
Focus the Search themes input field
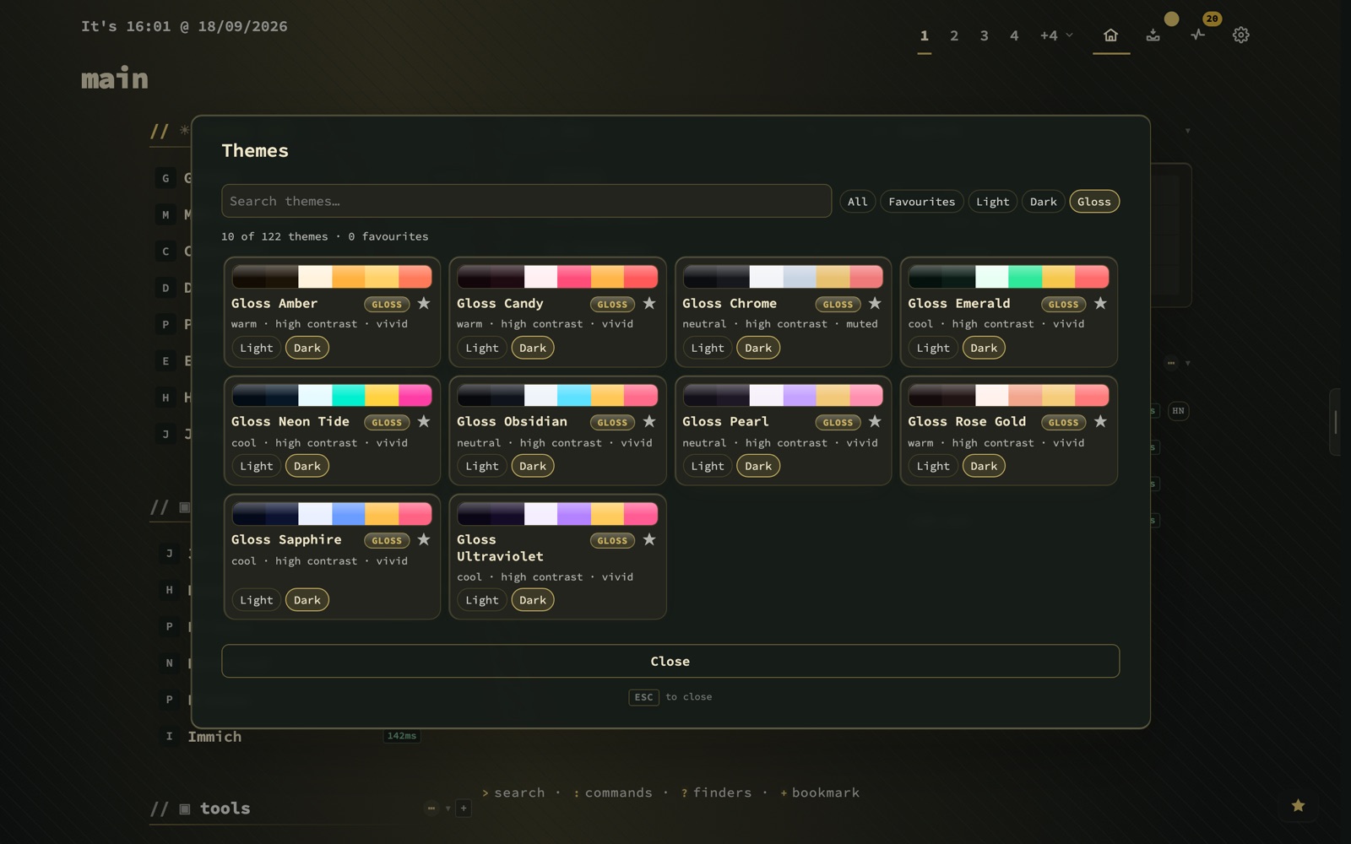(526, 201)
